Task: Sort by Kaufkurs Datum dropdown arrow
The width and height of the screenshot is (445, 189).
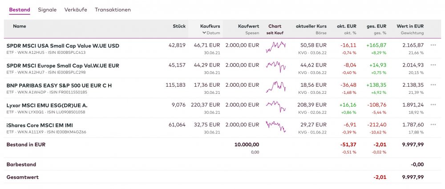Action: (x=204, y=33)
